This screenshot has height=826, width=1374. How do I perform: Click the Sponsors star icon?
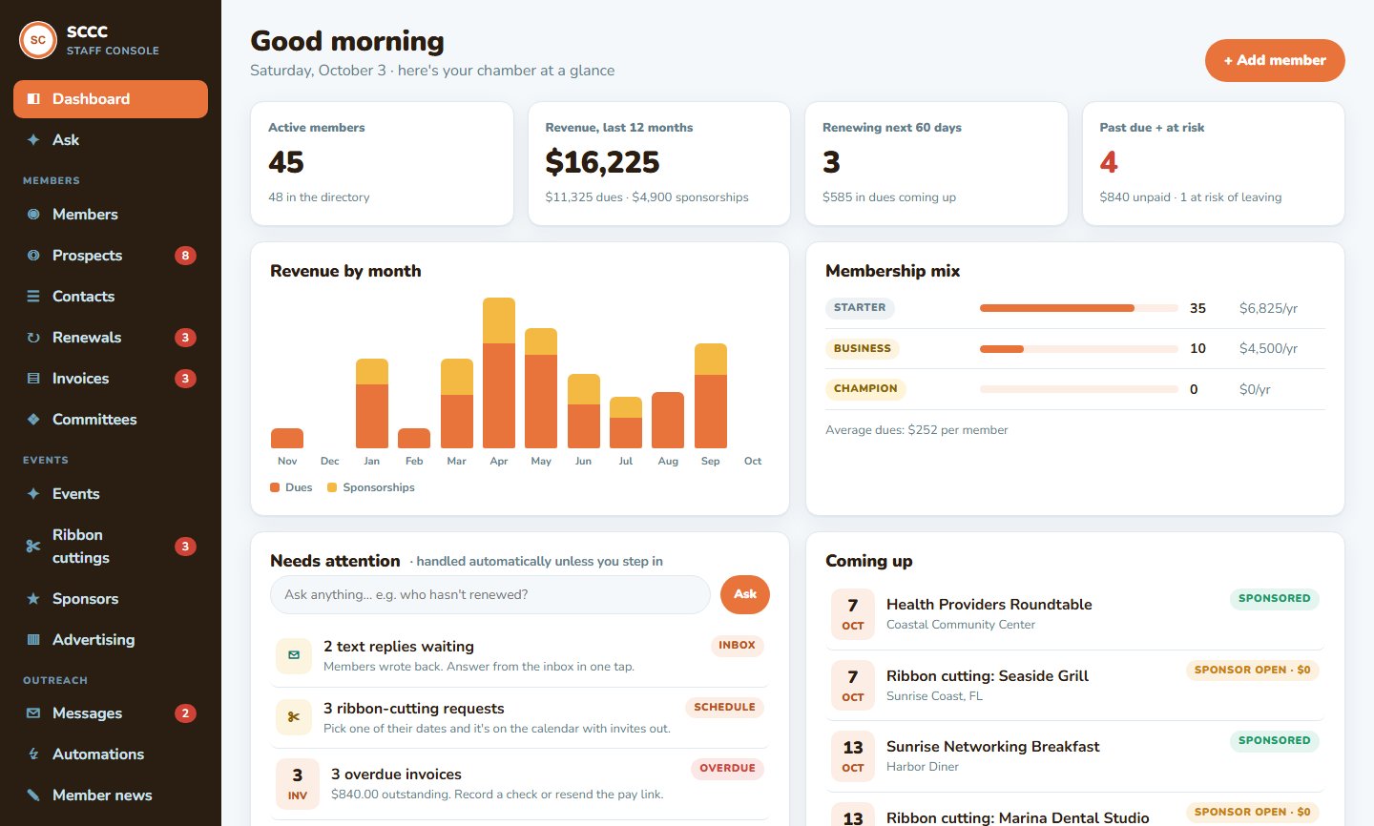pos(33,599)
